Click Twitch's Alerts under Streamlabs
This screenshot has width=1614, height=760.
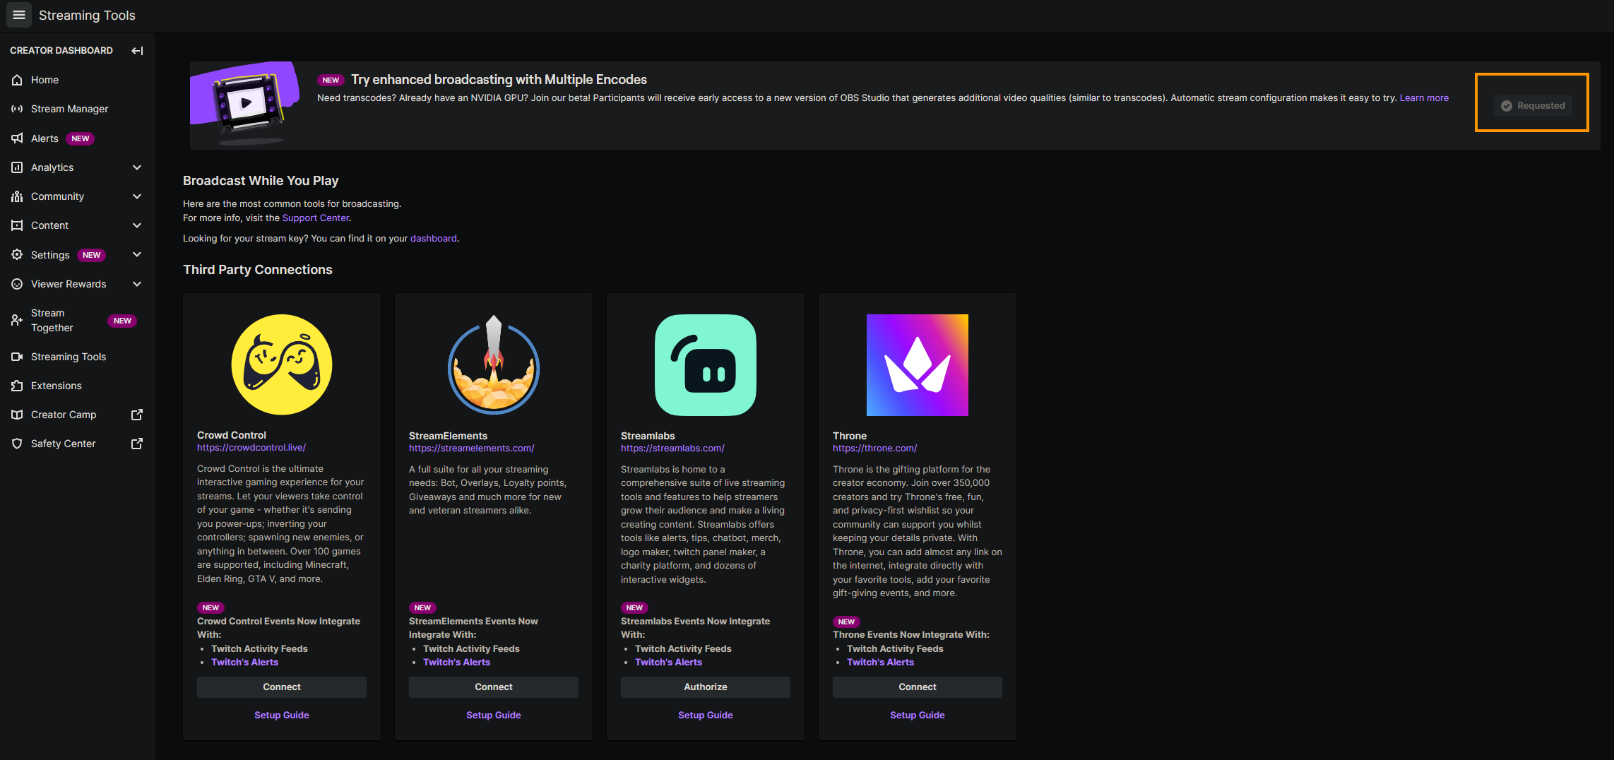pyautogui.click(x=668, y=662)
